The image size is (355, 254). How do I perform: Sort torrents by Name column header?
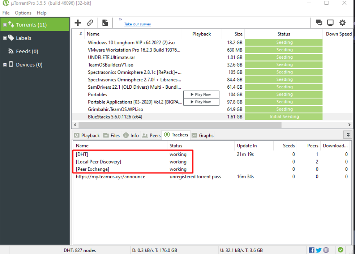133,34
